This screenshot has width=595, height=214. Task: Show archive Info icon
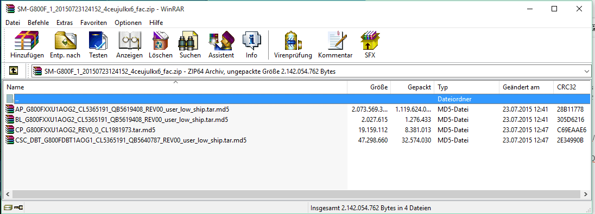coord(251,41)
